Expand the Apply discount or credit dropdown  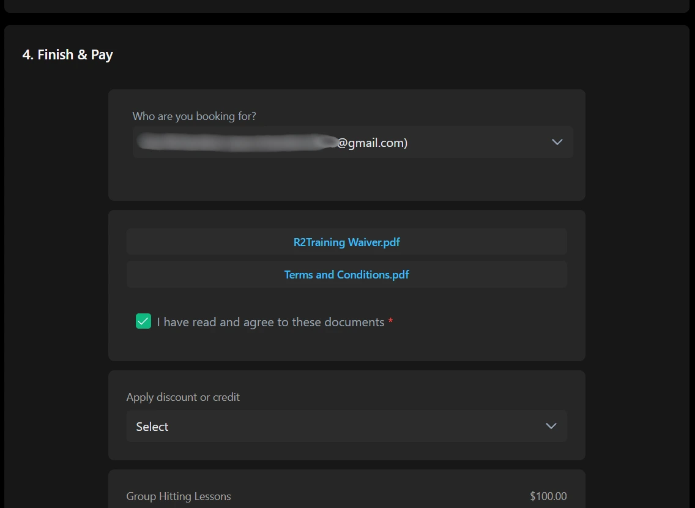coord(346,426)
